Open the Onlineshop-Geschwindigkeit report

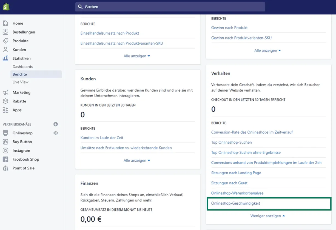click(x=235, y=203)
